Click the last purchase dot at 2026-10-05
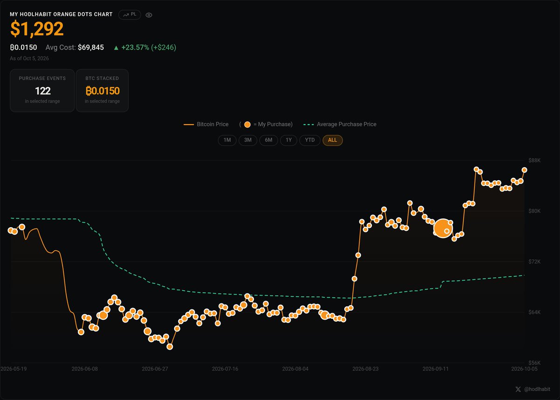This screenshot has width=560, height=400. click(x=525, y=170)
